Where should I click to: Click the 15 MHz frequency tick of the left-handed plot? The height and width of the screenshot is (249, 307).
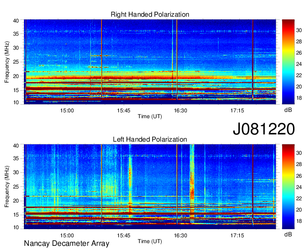click(x=16, y=215)
